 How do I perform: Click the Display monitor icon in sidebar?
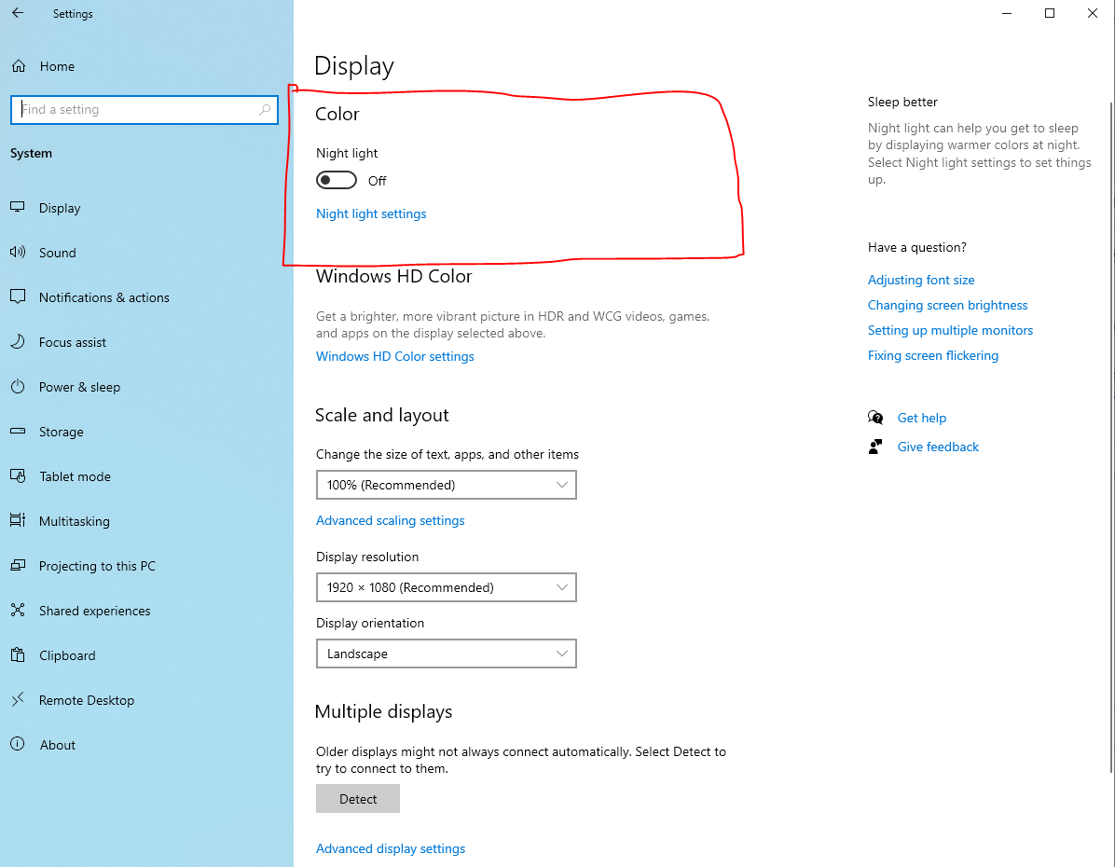(18, 207)
